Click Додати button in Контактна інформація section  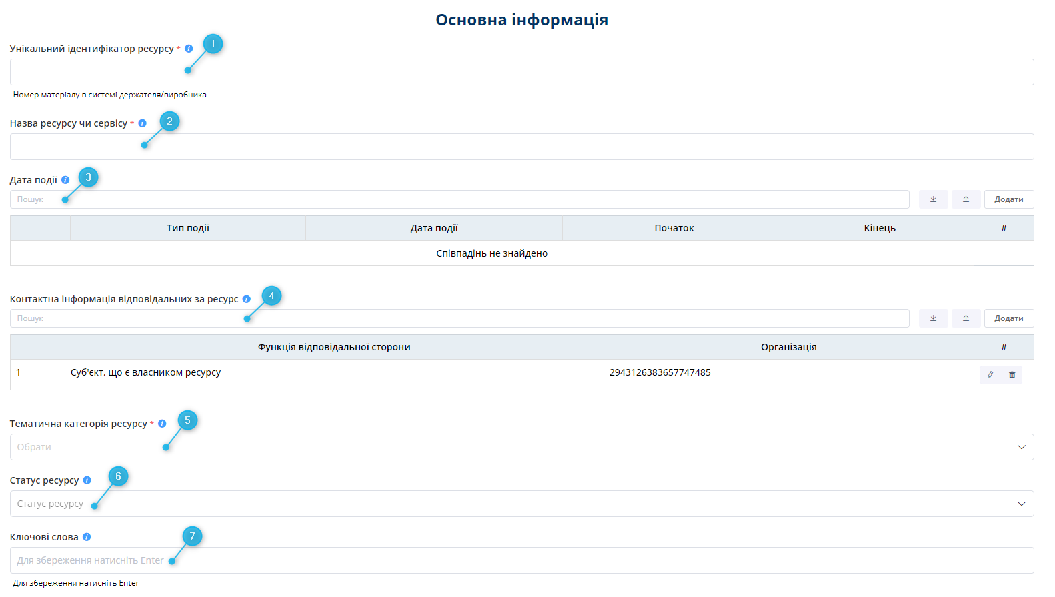pos(1009,318)
